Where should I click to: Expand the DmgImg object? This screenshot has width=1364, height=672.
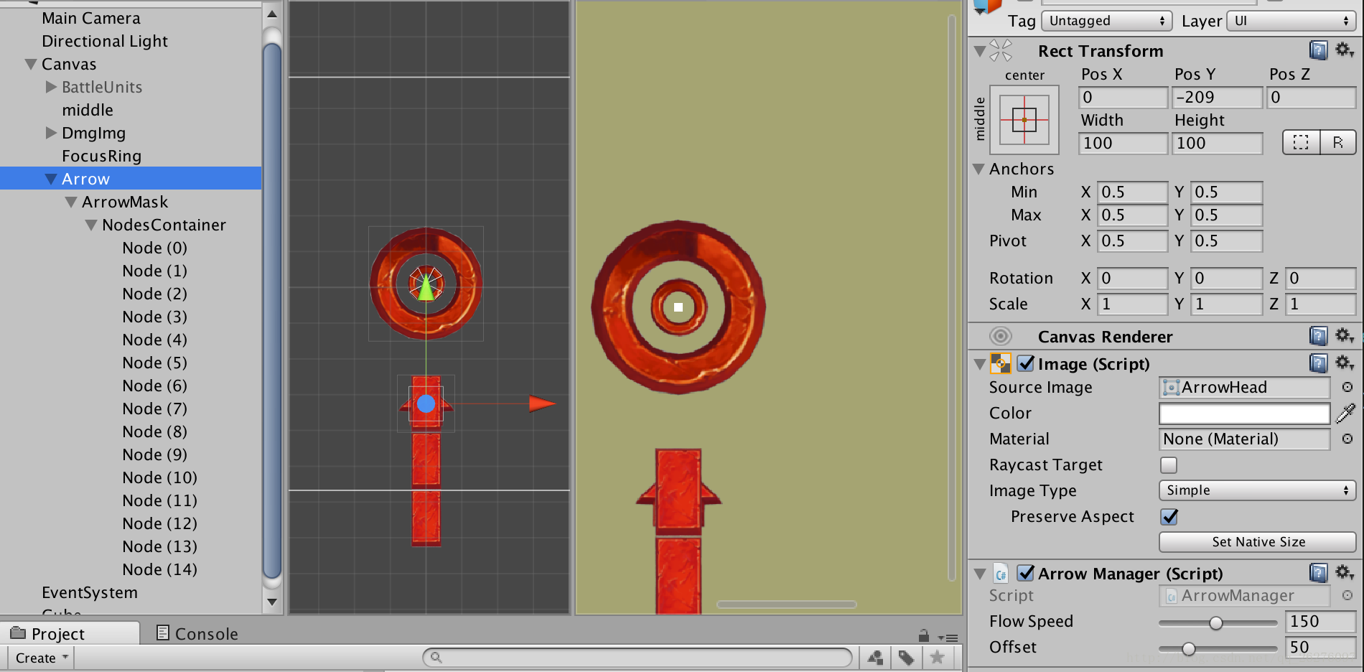coord(51,133)
